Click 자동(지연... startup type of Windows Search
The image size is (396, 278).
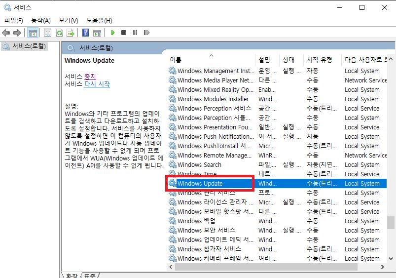point(322,164)
